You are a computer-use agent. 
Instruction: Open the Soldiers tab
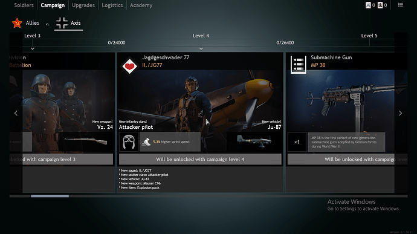[x=24, y=5]
